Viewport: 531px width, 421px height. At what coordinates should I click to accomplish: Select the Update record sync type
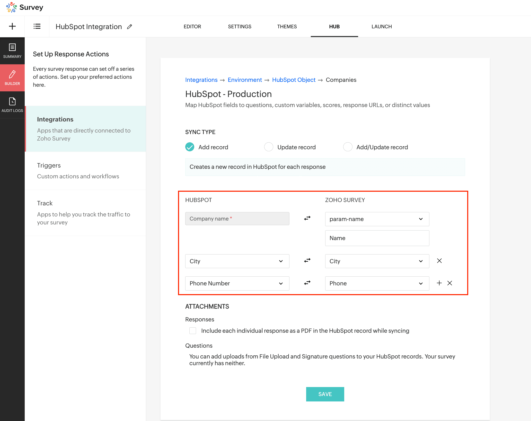point(269,147)
